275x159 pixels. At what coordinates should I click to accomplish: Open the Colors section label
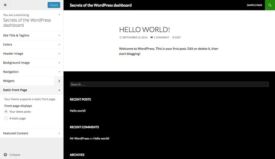point(7,45)
